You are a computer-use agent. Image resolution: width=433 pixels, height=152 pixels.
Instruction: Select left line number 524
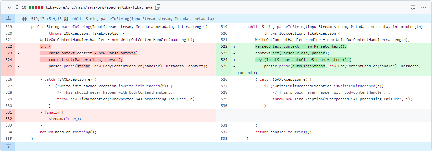[x=9, y=60]
